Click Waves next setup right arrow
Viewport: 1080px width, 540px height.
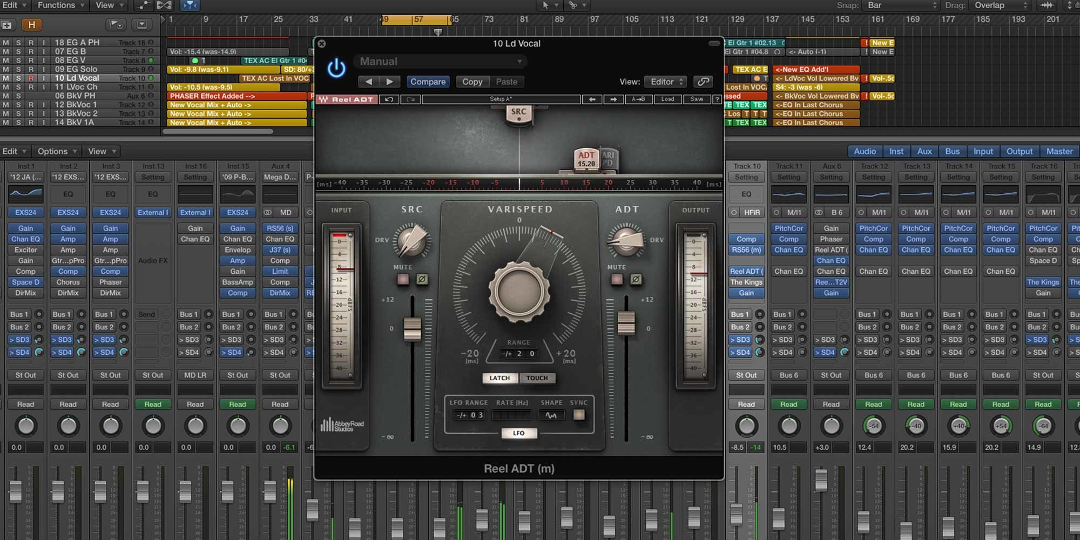pyautogui.click(x=613, y=99)
